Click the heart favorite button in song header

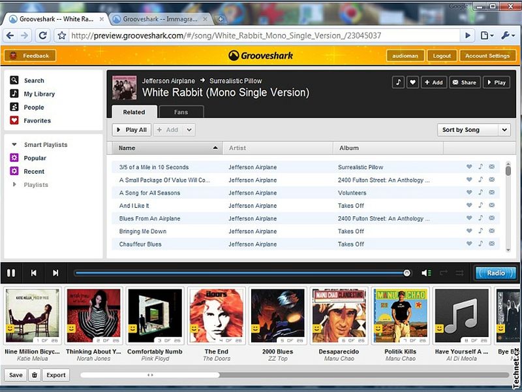tap(412, 82)
